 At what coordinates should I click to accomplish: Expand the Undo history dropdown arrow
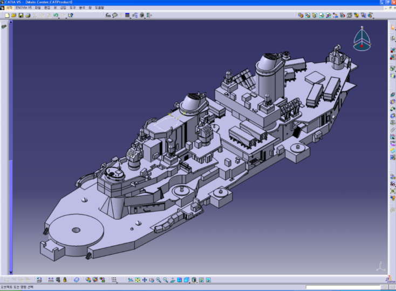pos(59,18)
